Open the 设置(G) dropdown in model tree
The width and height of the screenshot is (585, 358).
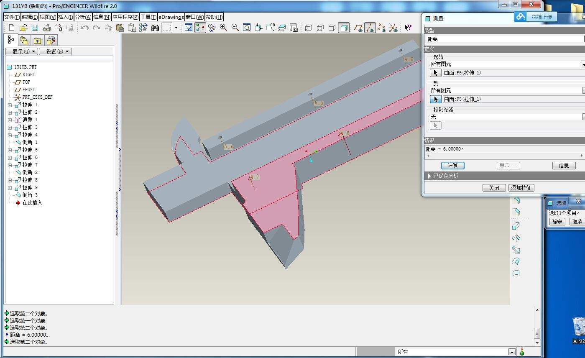pyautogui.click(x=55, y=51)
